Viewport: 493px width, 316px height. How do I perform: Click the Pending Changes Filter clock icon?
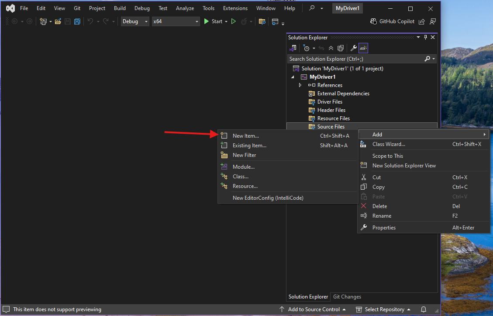tap(306, 48)
